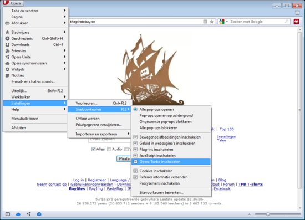Click the Notities note icon
Viewport: 305px width, 220px height.
[x=7, y=75]
